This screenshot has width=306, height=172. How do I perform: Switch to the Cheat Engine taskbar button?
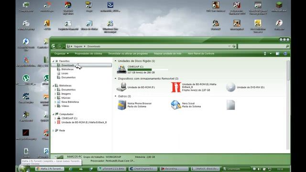[x=143, y=169]
